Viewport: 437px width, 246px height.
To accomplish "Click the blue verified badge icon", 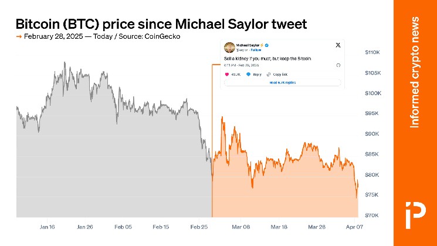I will 268,45.
